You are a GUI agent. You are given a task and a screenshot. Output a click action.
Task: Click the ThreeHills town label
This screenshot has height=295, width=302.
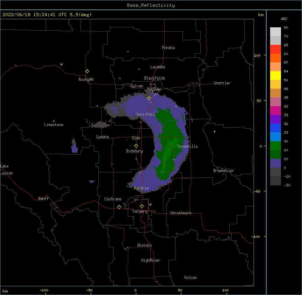[187, 146]
